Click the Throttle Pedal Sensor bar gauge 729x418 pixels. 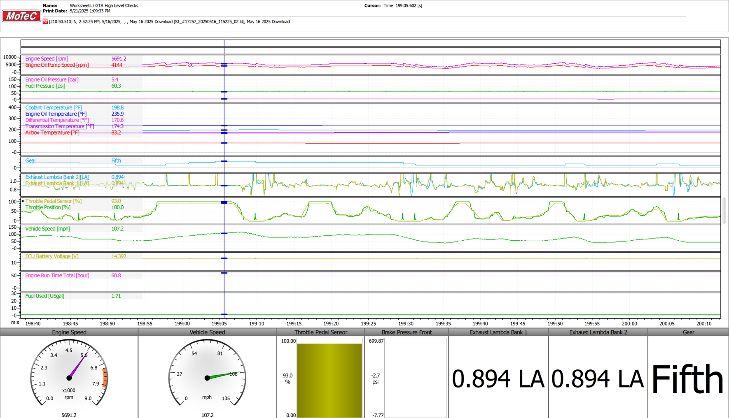329,378
